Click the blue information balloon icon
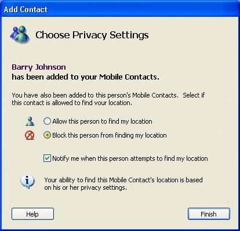 coord(27,182)
